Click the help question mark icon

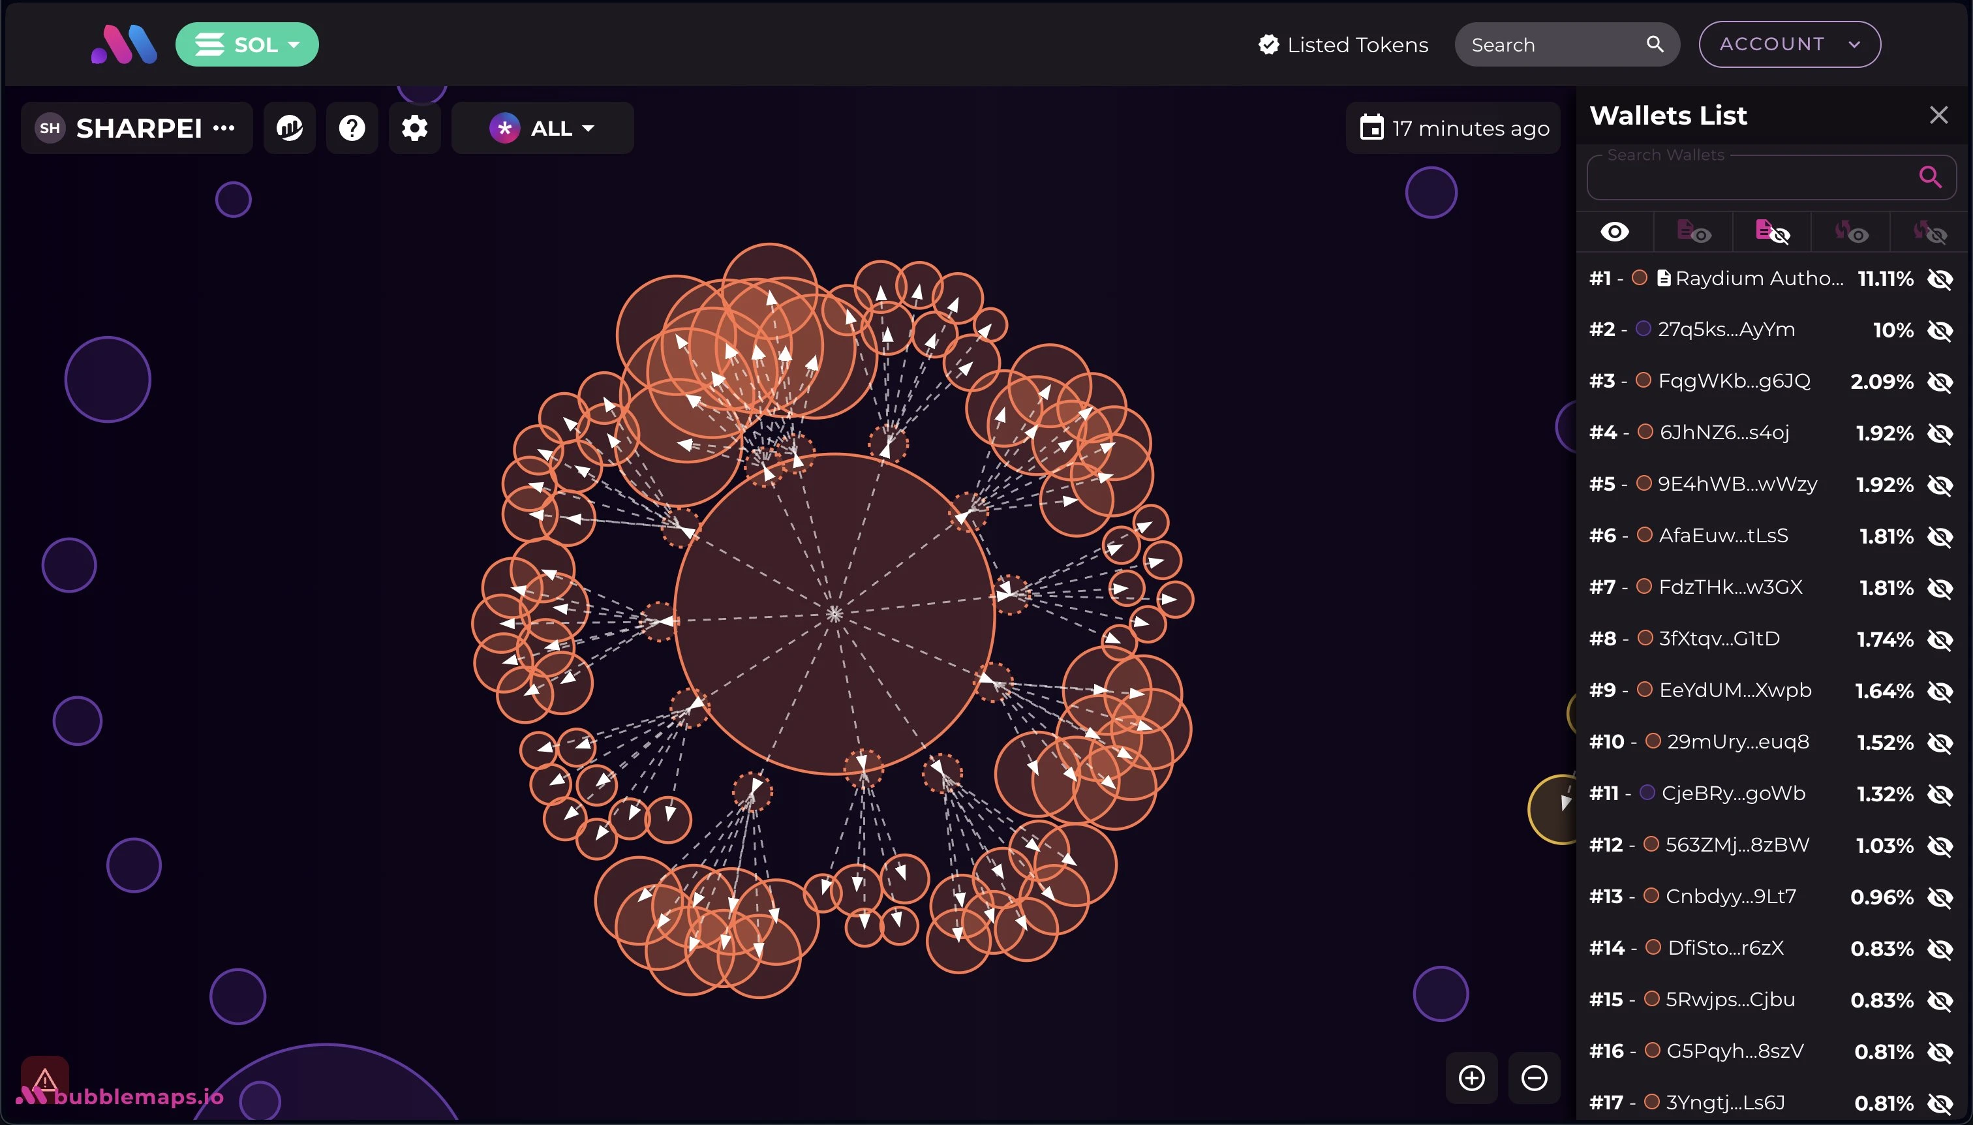(354, 127)
